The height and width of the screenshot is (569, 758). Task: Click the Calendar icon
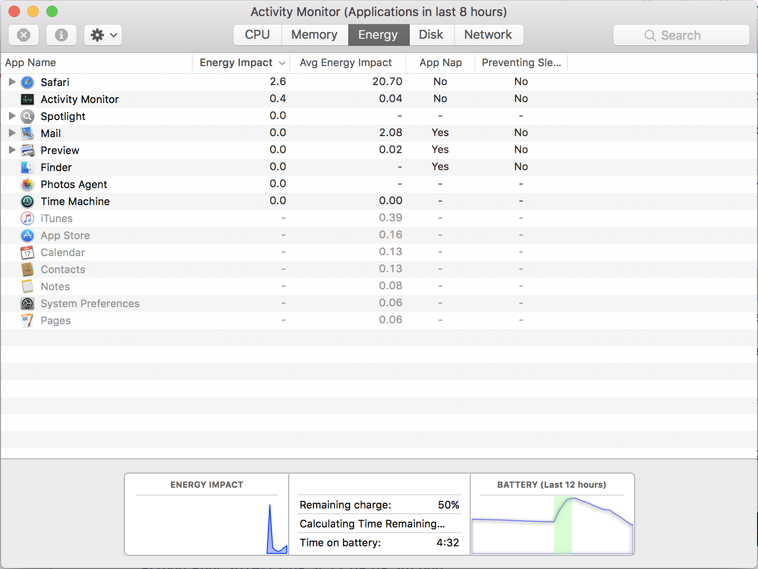pos(27,252)
